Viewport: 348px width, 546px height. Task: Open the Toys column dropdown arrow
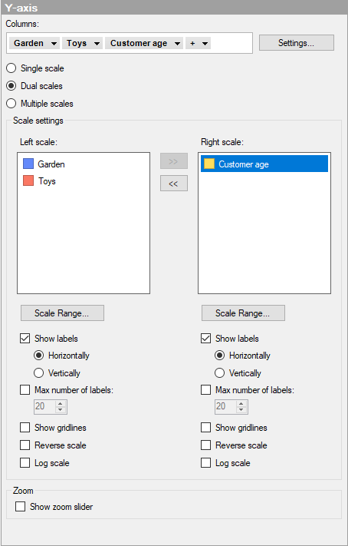[x=97, y=44]
